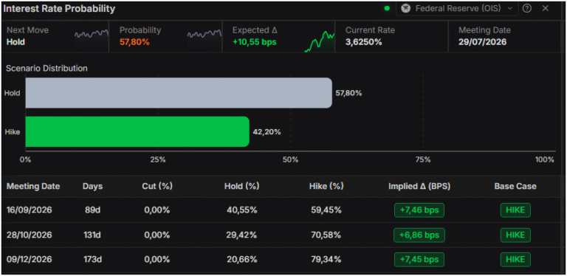
Task: Click the 59,45% hike value
Action: [x=326, y=210]
